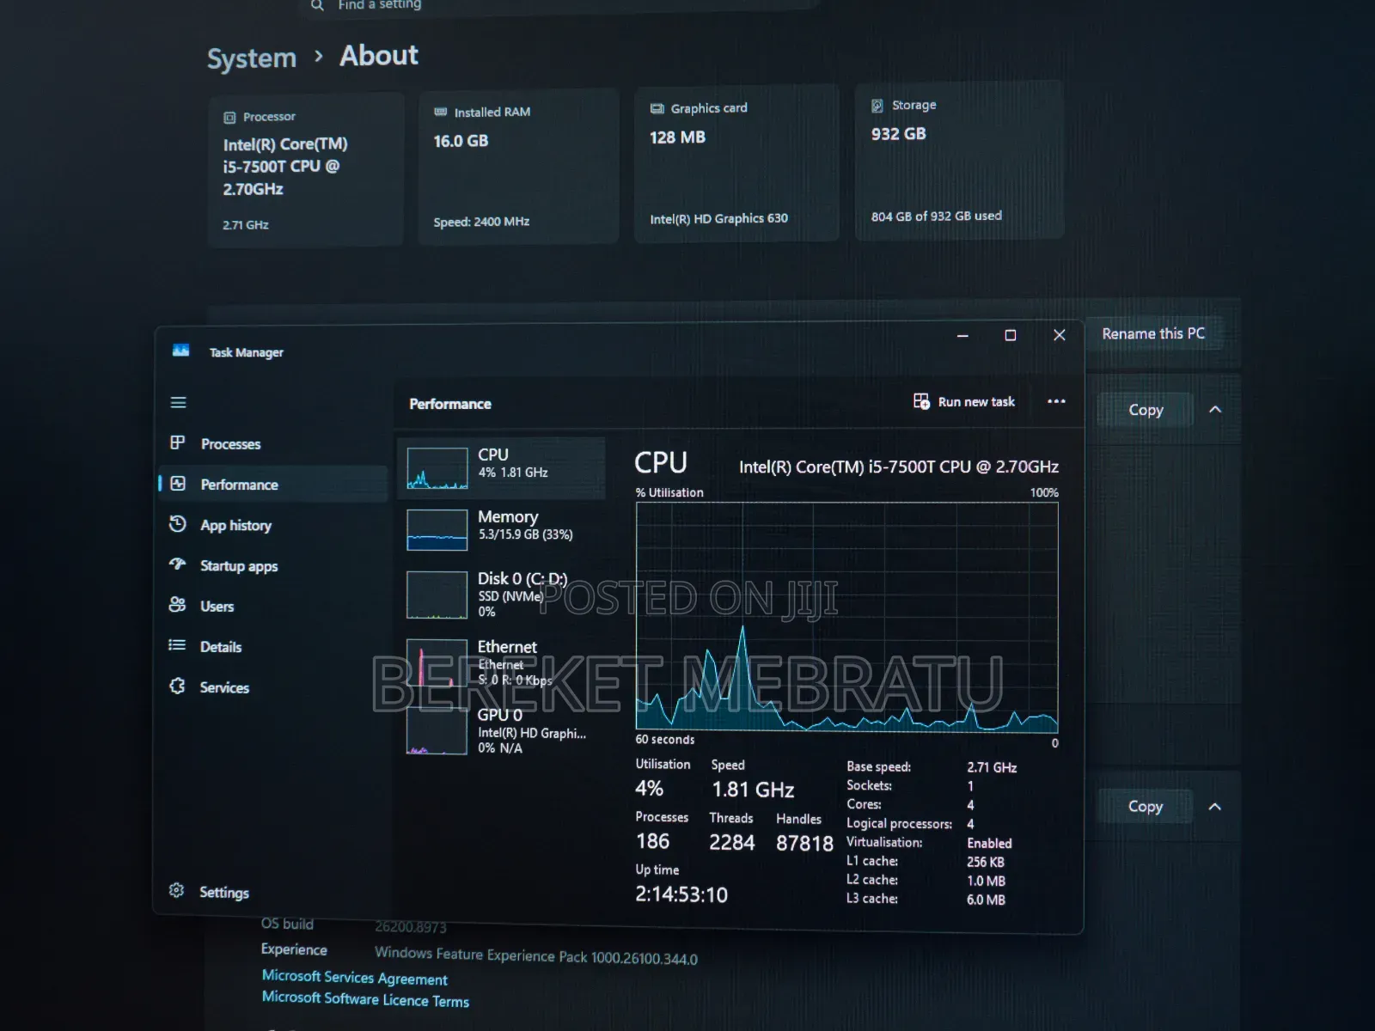The image size is (1375, 1031).
Task: Click the Virtualisation value Enabled
Action: point(989,844)
